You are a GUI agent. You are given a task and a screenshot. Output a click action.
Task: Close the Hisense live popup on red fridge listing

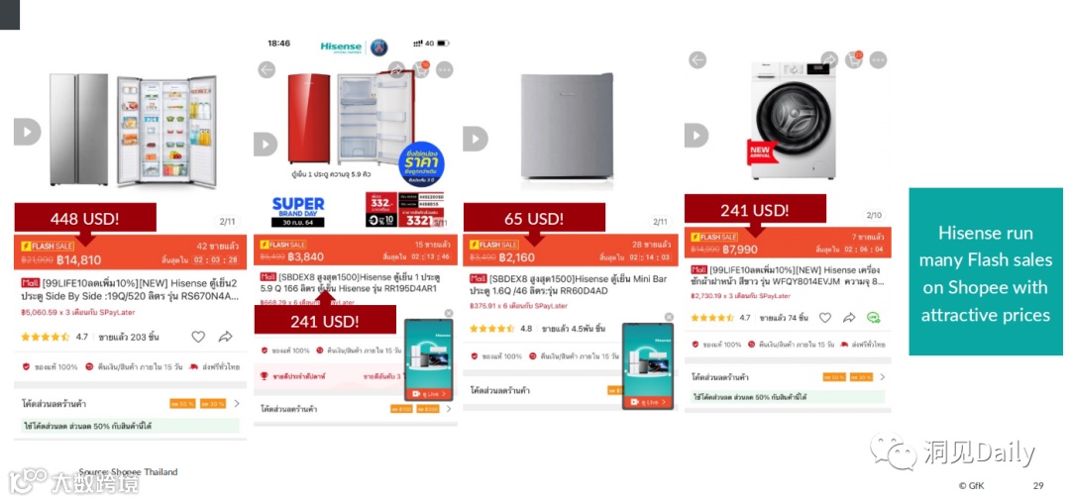tap(449, 313)
